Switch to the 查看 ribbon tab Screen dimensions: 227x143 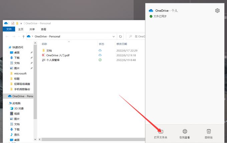pos(44,29)
